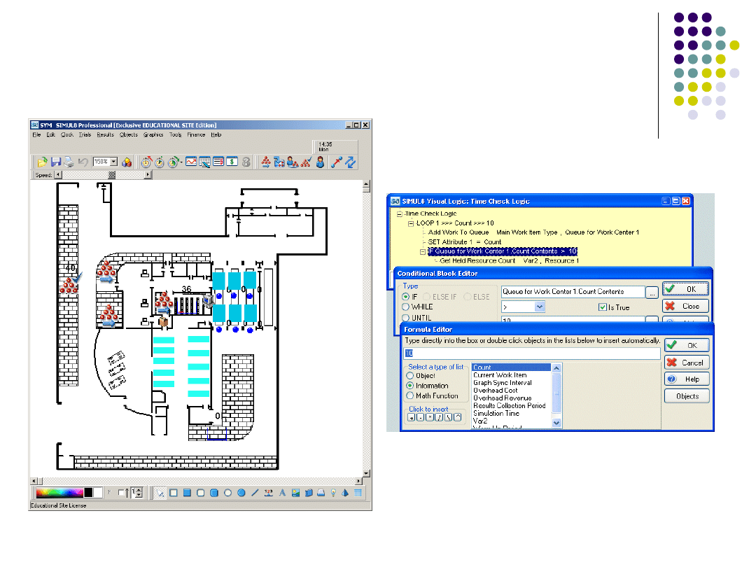Open a simulation file with the folder icon
Viewport: 756px width, 567px height.
pos(43,162)
